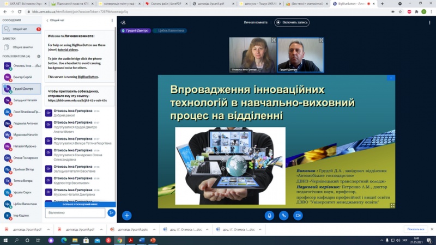The width and height of the screenshot is (436, 245).
Task: Select user Олена Гончаренко
Action: click(21, 158)
